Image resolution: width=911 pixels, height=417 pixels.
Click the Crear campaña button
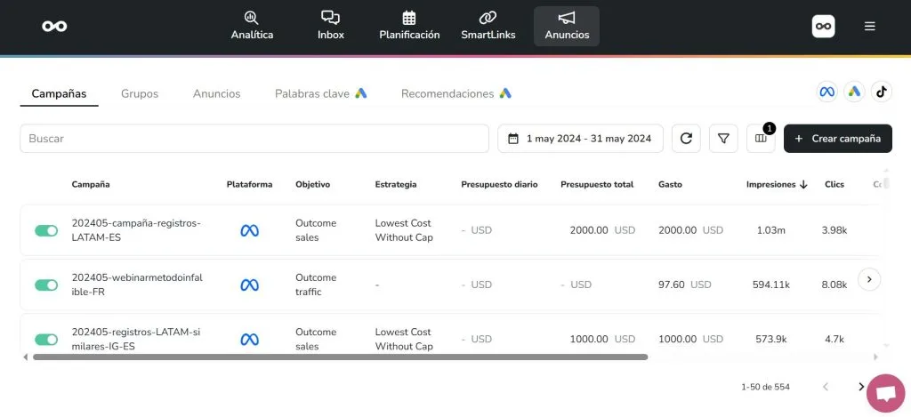tap(837, 139)
